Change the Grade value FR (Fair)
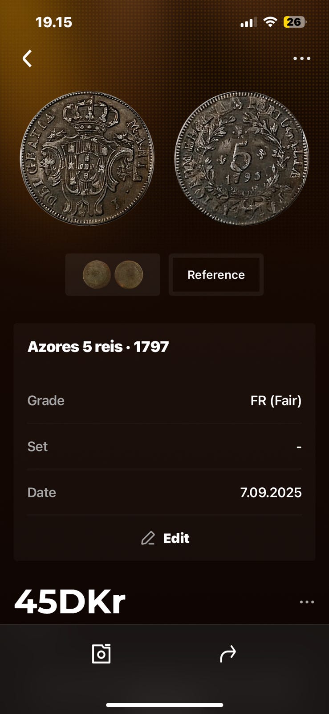 [x=276, y=401]
